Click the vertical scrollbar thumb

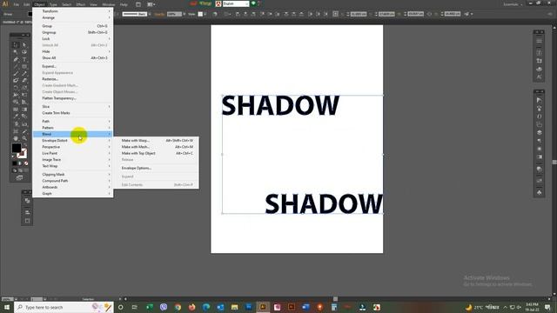[x=554, y=162]
